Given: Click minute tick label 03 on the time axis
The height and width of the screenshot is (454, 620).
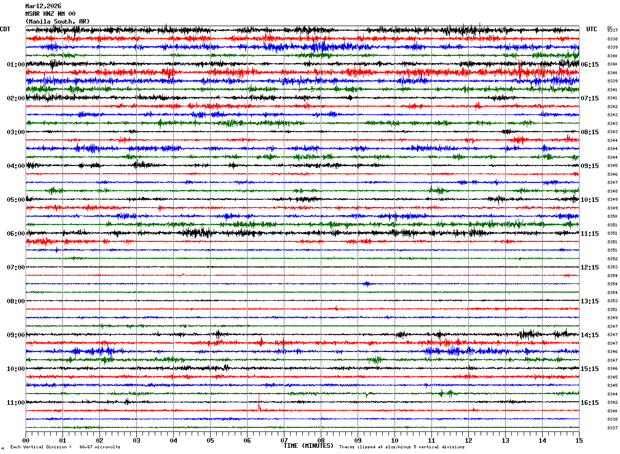Looking at the screenshot, I should click(136, 440).
